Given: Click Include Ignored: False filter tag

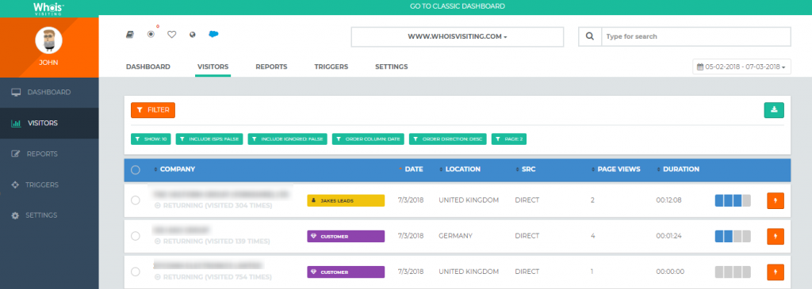Looking at the screenshot, I should 287,139.
